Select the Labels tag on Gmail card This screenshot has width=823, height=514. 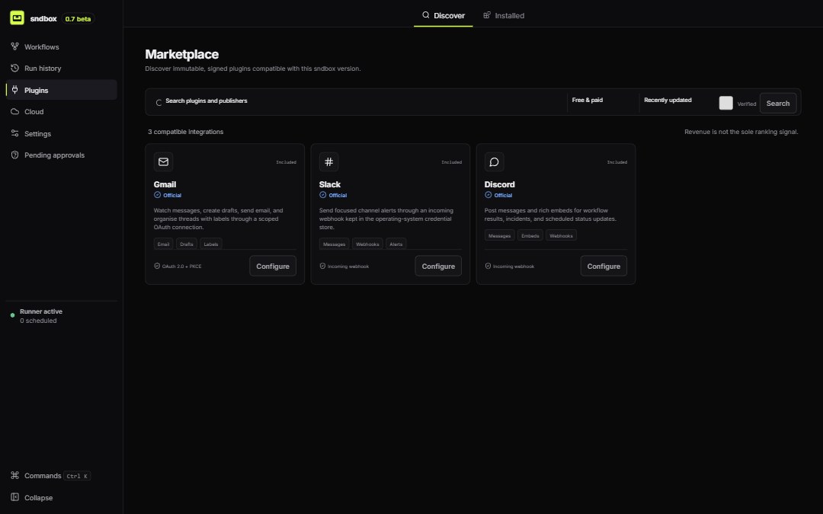211,244
